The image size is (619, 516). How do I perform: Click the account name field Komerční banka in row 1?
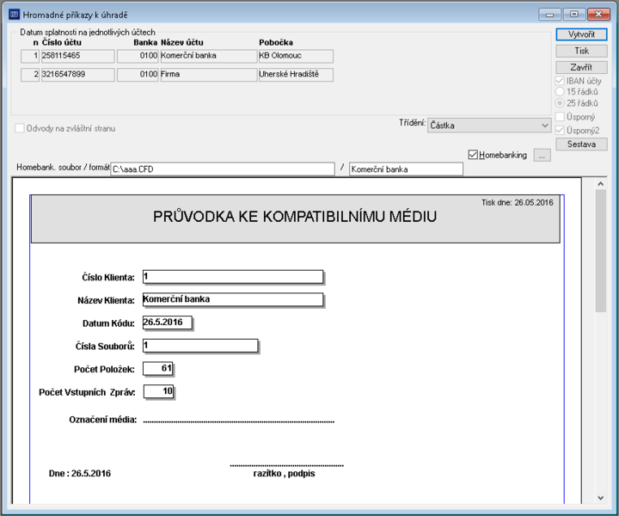tap(208, 56)
